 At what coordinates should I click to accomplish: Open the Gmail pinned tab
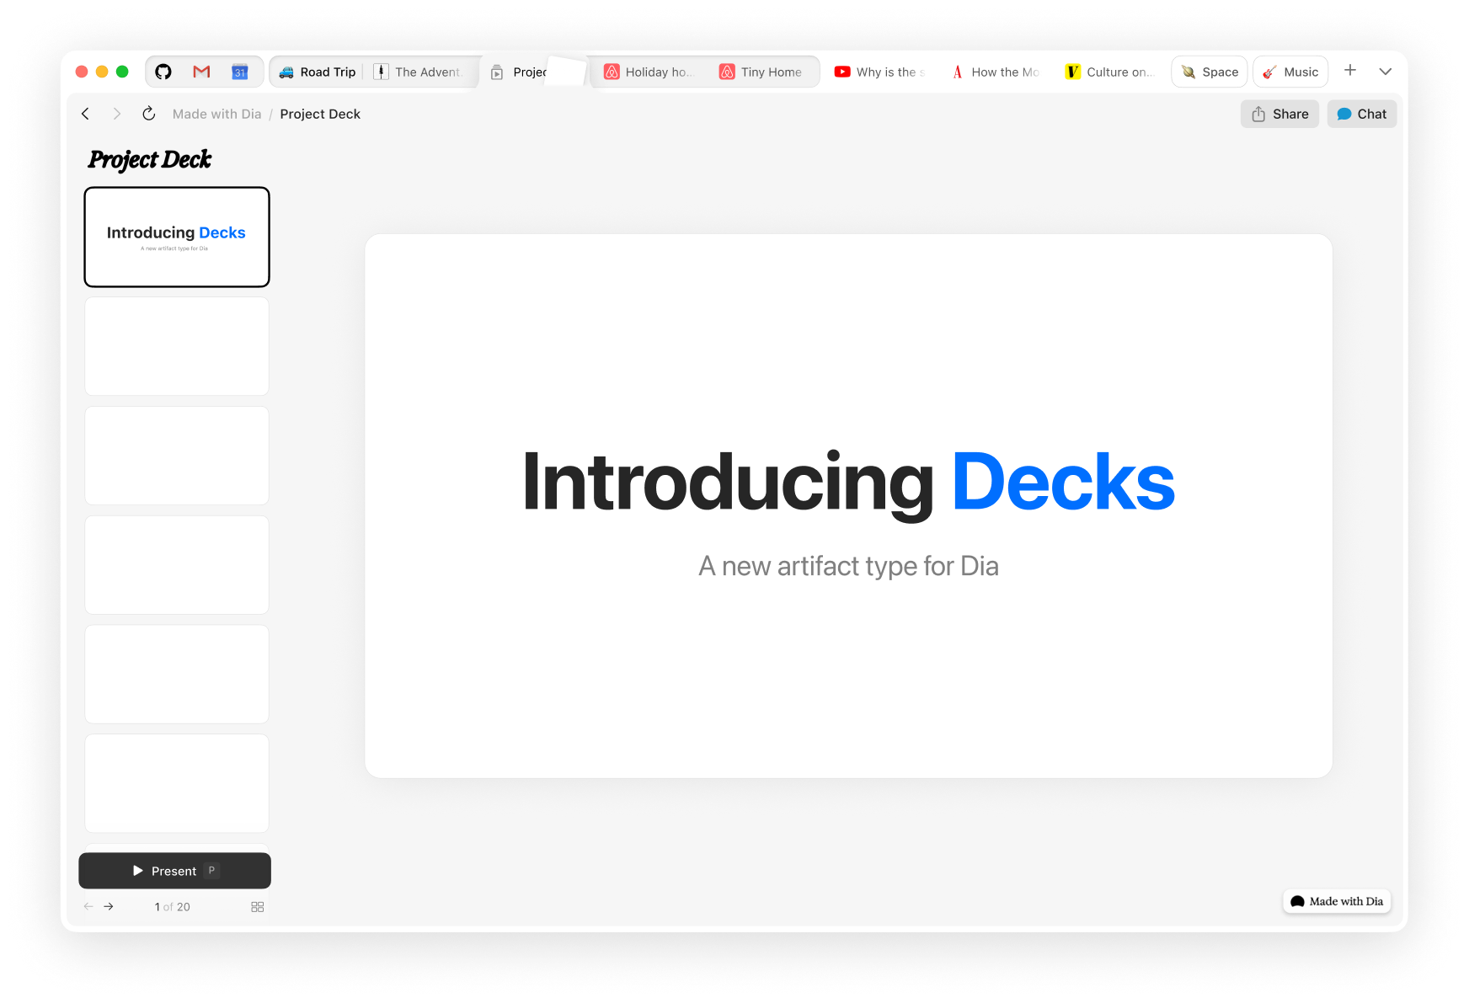point(201,72)
